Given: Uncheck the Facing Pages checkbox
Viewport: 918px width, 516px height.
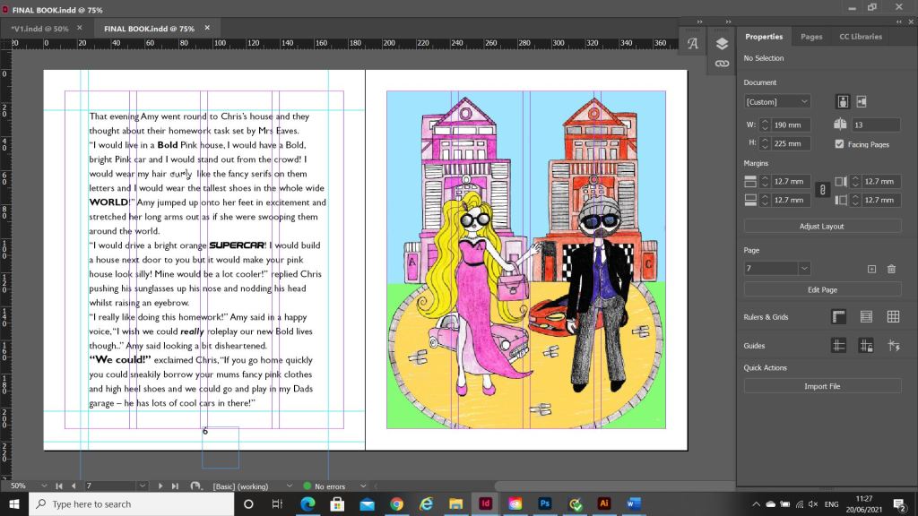Looking at the screenshot, I should tap(839, 144).
